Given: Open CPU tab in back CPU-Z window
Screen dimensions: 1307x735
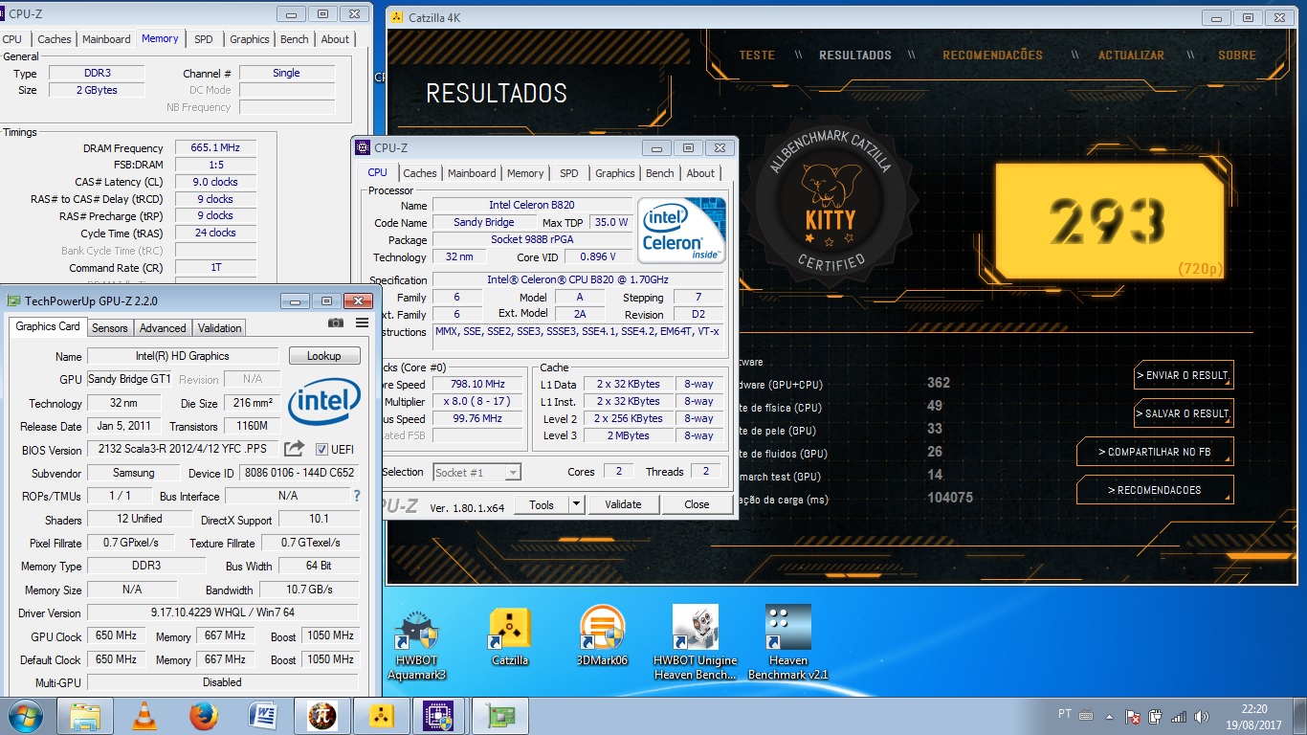Looking at the screenshot, I should 12,39.
